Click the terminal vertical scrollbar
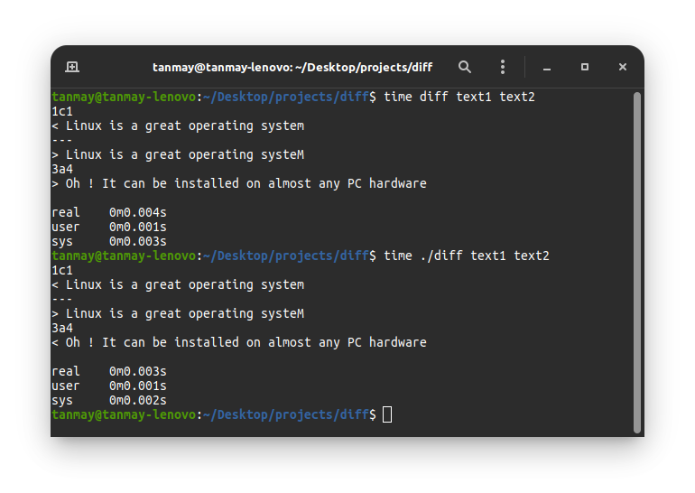The image size is (695, 493). (x=637, y=263)
